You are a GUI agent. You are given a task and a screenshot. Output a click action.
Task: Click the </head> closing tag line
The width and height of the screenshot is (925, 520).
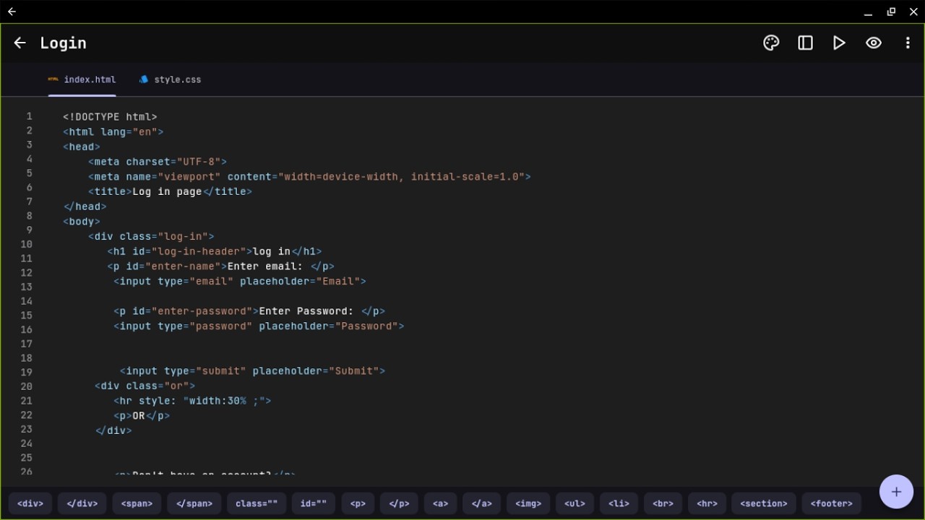85,207
